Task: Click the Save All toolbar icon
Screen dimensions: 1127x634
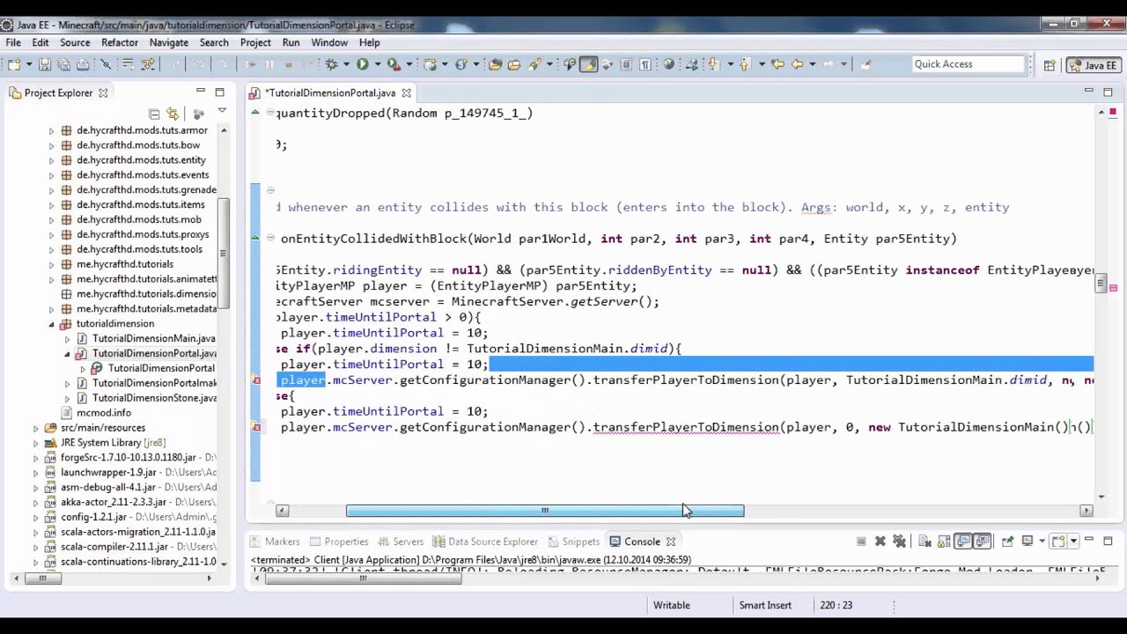Action: [64, 64]
